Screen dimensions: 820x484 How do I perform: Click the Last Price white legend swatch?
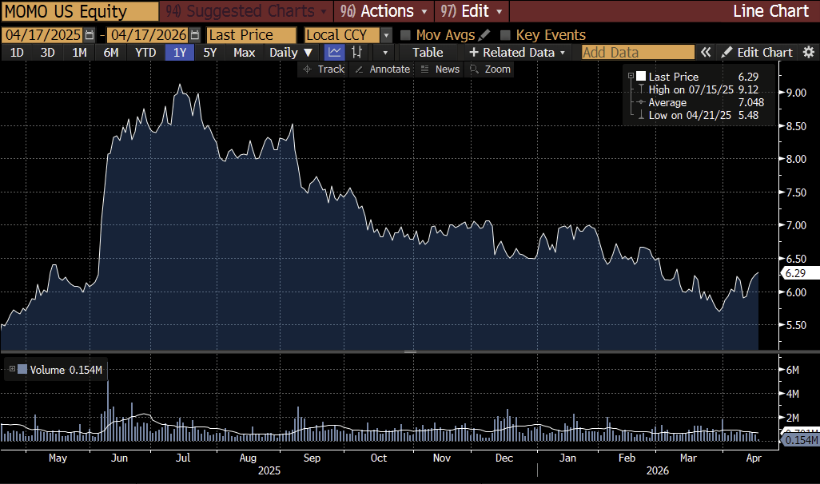pyautogui.click(x=641, y=77)
